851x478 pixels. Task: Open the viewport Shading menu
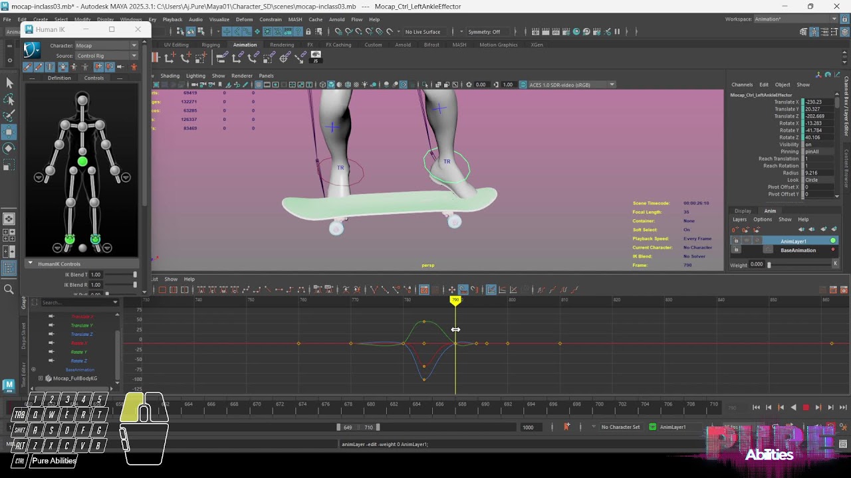(170, 76)
